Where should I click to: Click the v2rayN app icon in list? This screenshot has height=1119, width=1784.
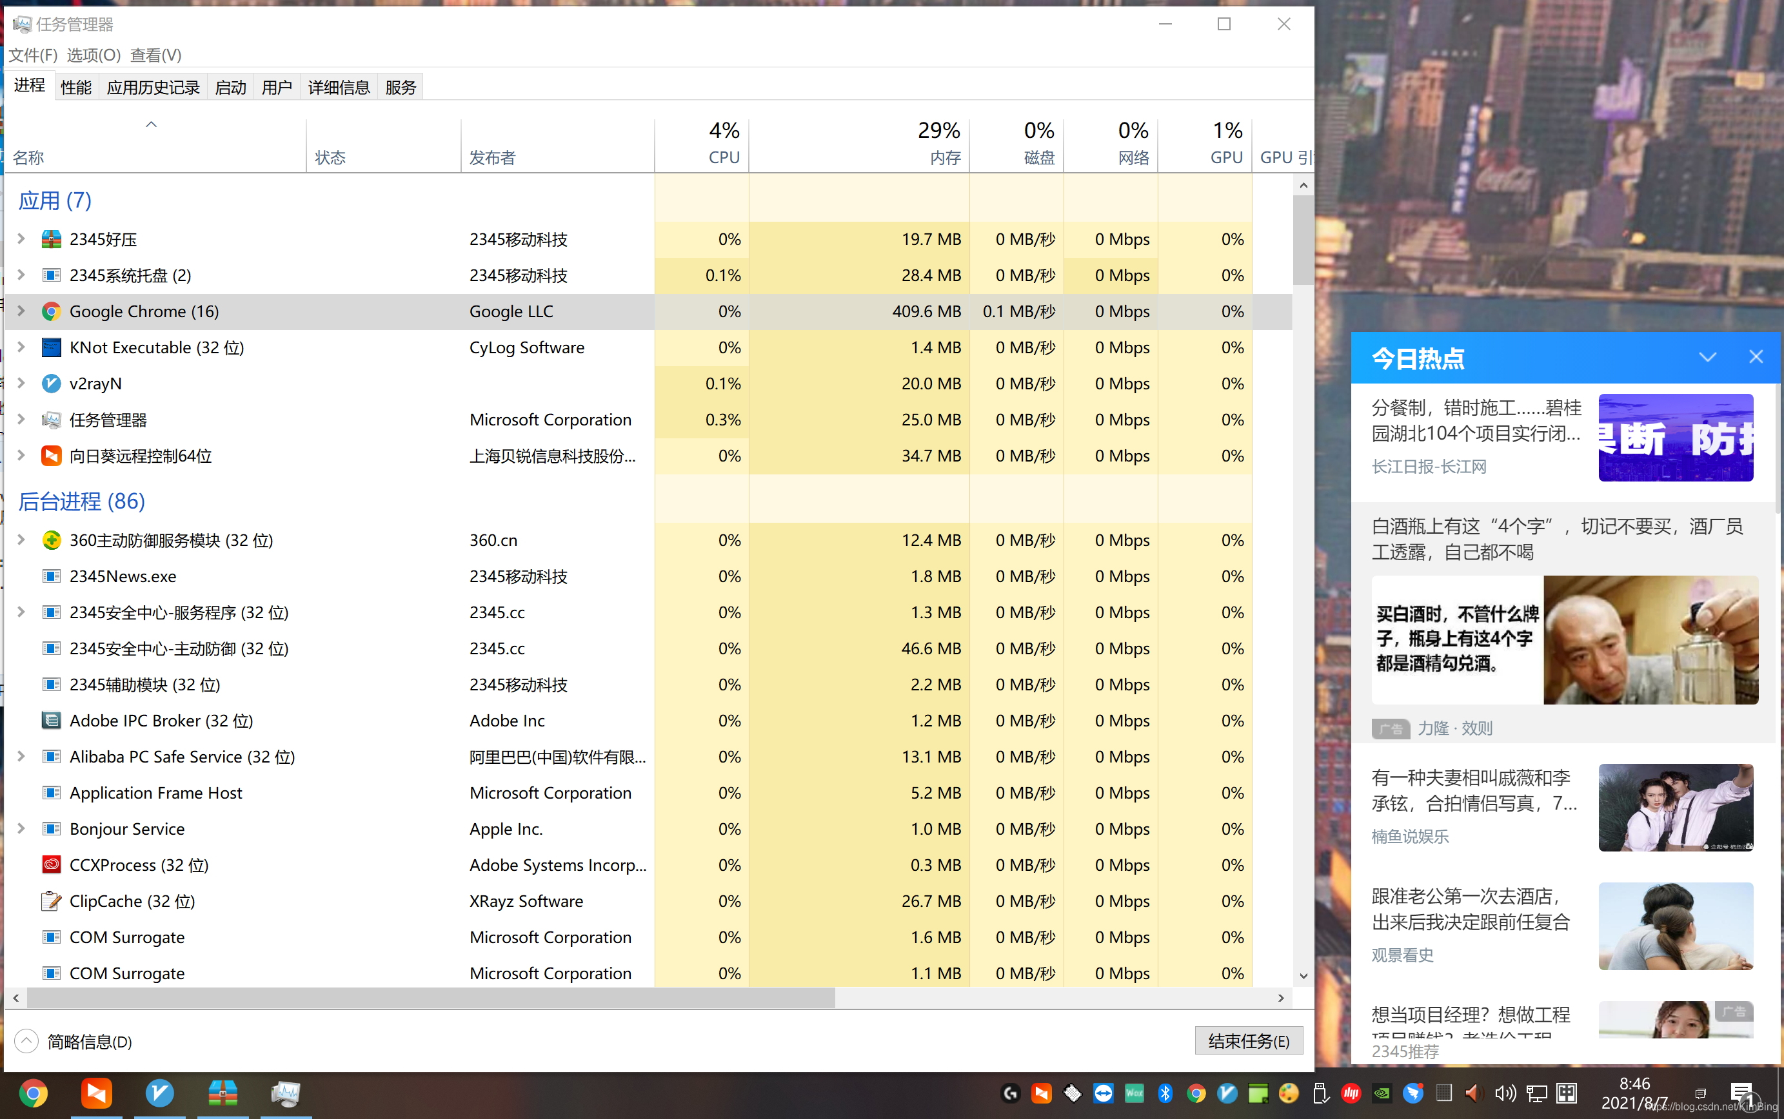[51, 384]
